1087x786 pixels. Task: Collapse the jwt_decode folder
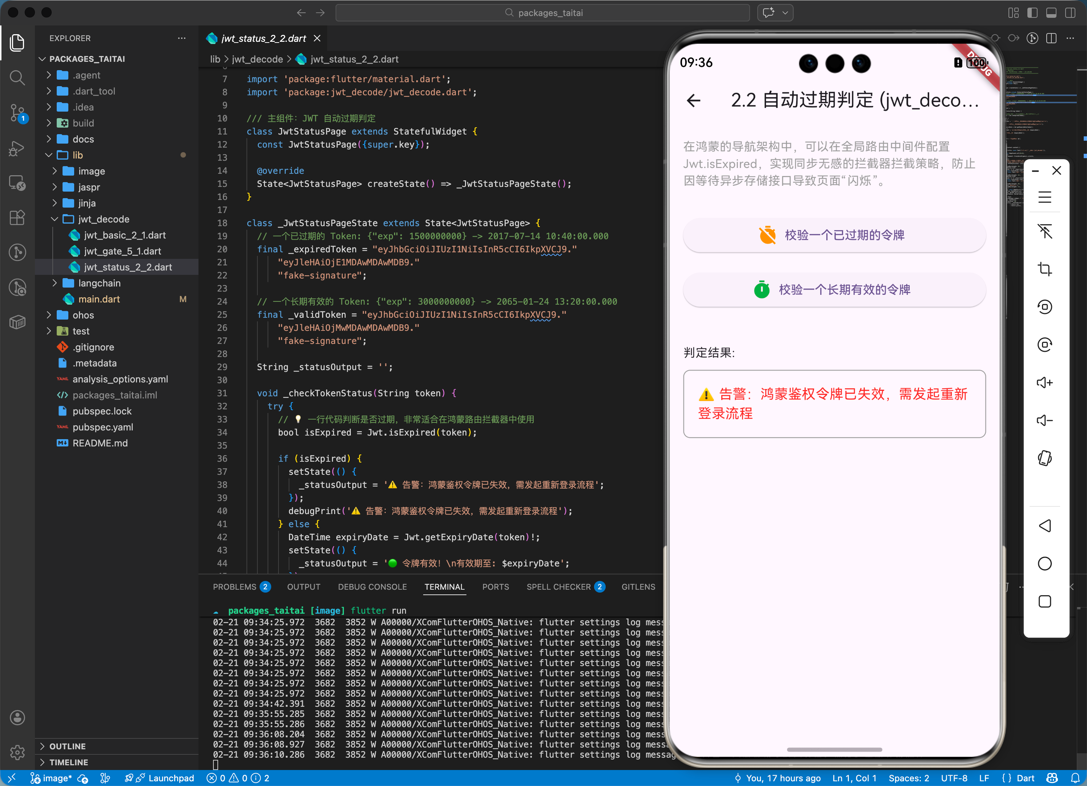pyautogui.click(x=104, y=219)
